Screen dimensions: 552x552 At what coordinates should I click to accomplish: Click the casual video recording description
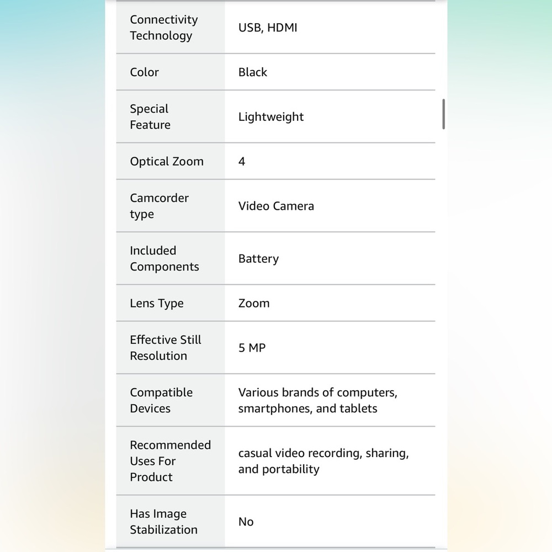[323, 461]
